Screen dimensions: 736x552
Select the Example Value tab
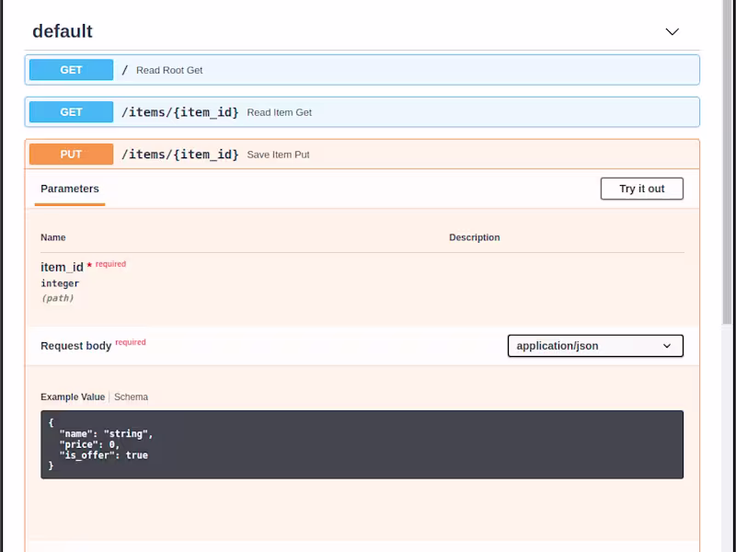click(73, 397)
